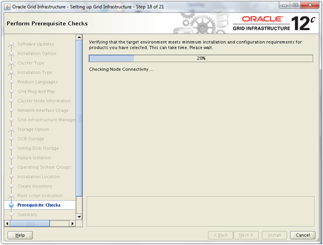Screen dimensions: 323x245
Task: Click the Checking Node Connectivity status text
Action: [121, 69]
